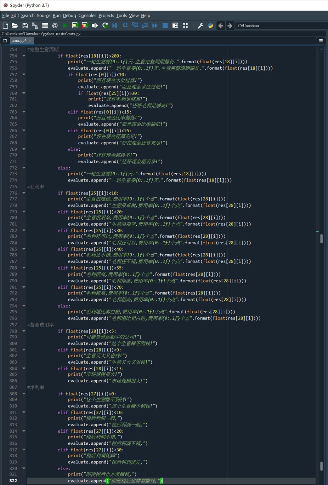Open the Edit menu
This screenshot has width=328, height=485.
point(15,16)
